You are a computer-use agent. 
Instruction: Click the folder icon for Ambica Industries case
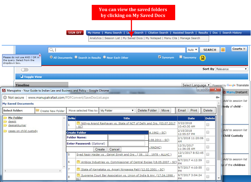click(x=79, y=162)
